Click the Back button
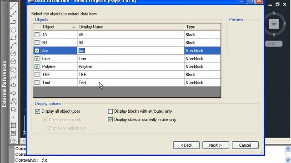Screen dimensions: 291x163 click(186, 145)
